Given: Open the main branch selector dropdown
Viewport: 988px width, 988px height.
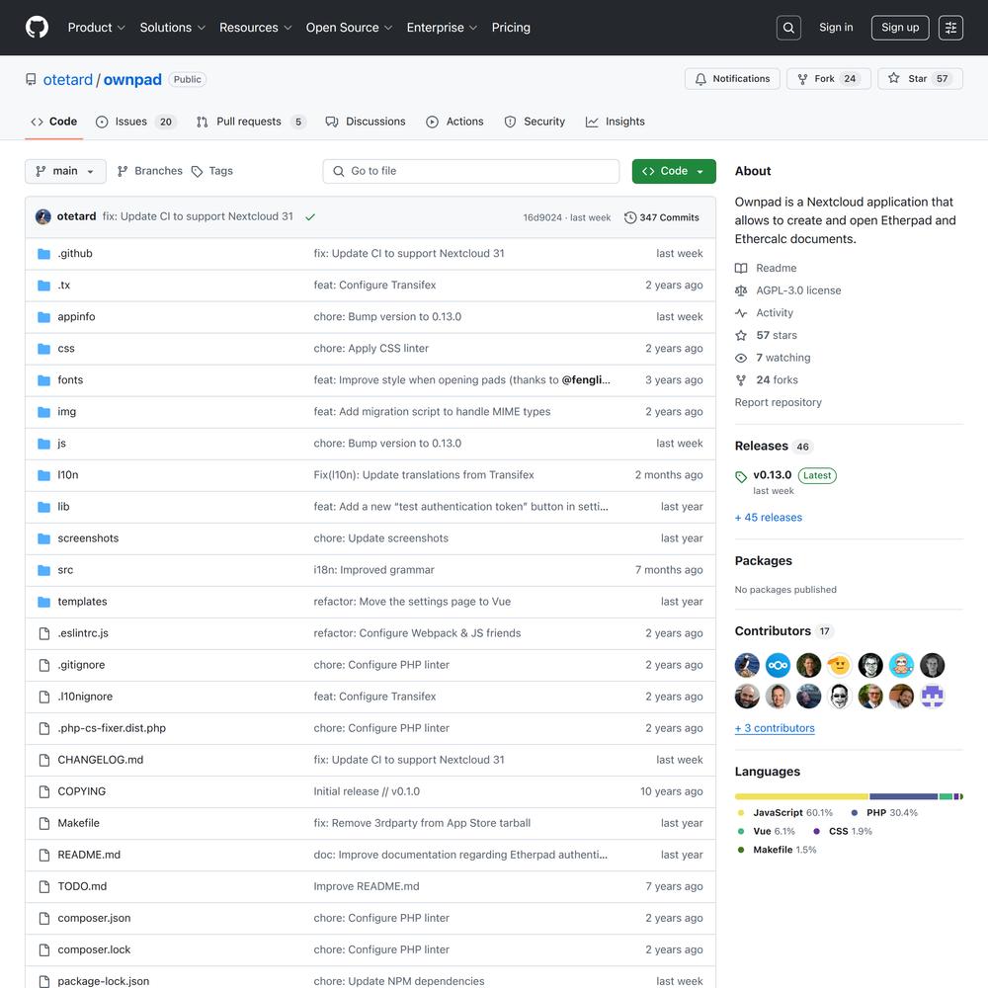Looking at the screenshot, I should click(65, 171).
